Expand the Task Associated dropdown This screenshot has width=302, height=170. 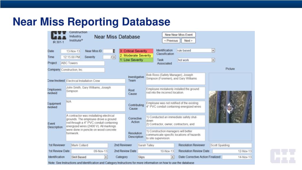[213, 60]
